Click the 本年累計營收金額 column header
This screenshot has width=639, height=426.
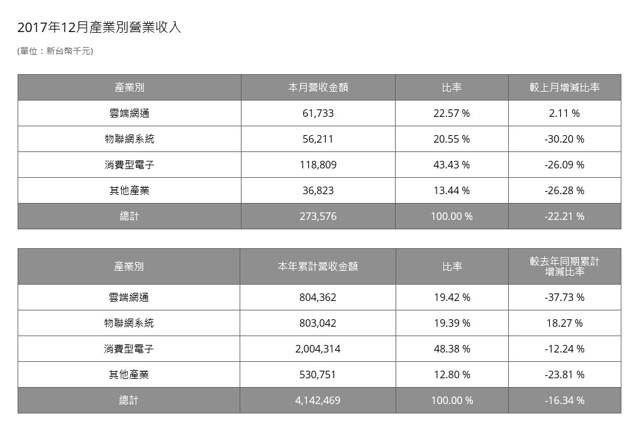coord(318,266)
